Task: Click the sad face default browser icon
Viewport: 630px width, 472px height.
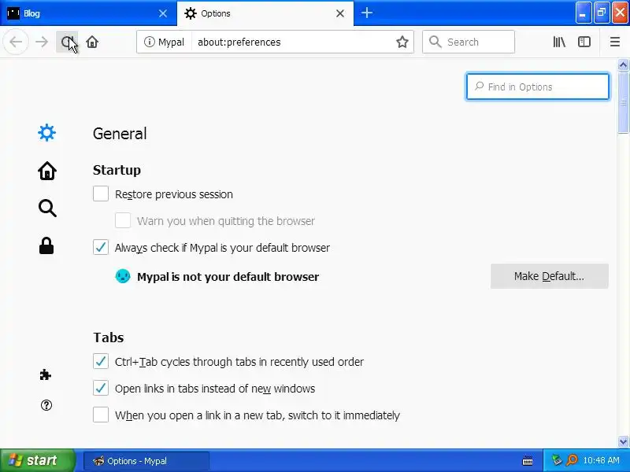Action: pyautogui.click(x=123, y=276)
